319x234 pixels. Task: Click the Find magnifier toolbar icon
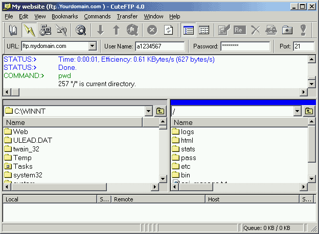tap(81, 30)
